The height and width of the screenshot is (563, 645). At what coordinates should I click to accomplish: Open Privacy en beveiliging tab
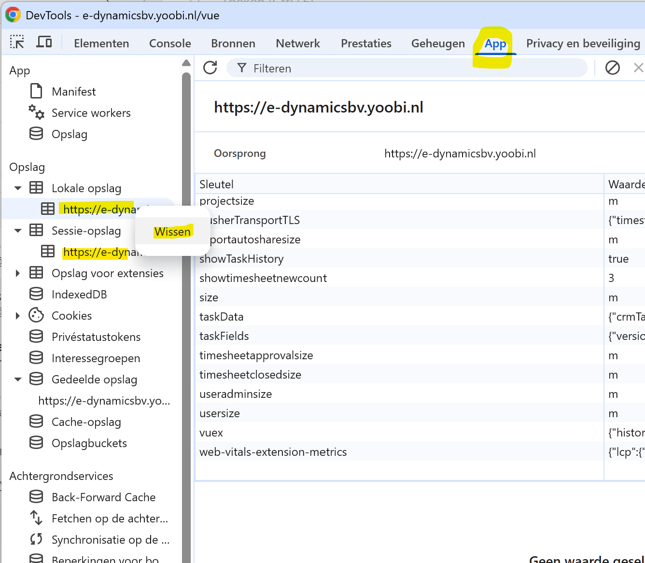[583, 43]
